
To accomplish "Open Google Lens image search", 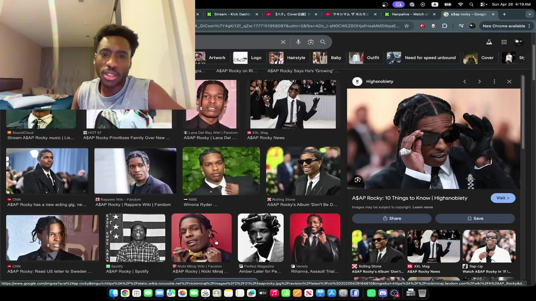I will 311,42.
